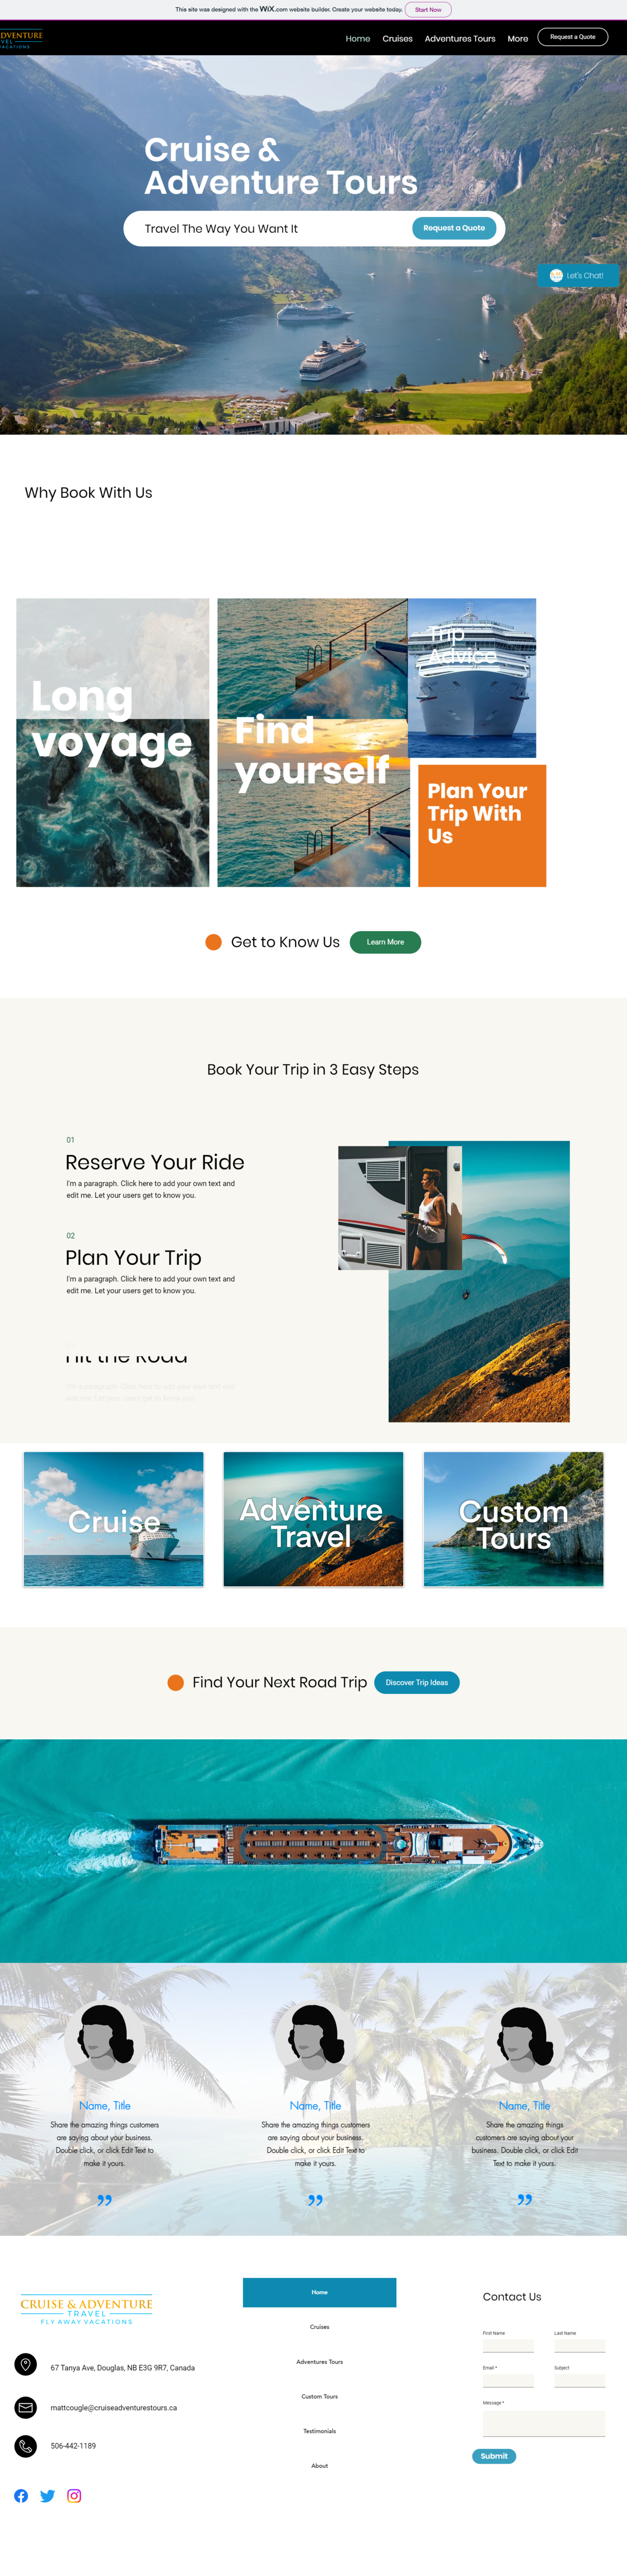Click the Message text area in contact form
627x2576 pixels.
(544, 2423)
